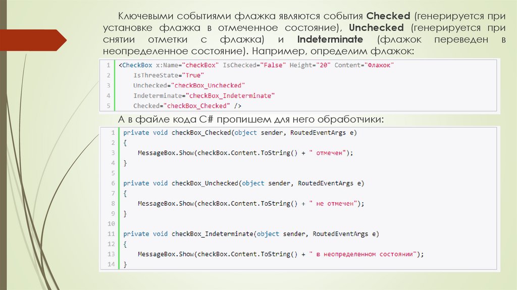The height and width of the screenshot is (290, 517).
Task: Click the Content="Флажок" attribute
Action: pyautogui.click(x=364, y=65)
